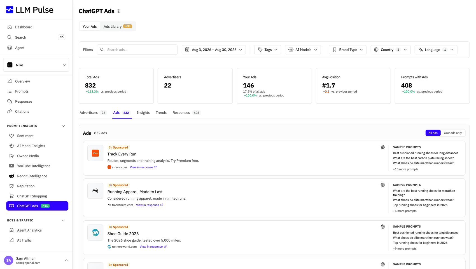This screenshot has height=269, width=476.
Task: Click the Owned Media flag icon
Action: tap(11, 156)
